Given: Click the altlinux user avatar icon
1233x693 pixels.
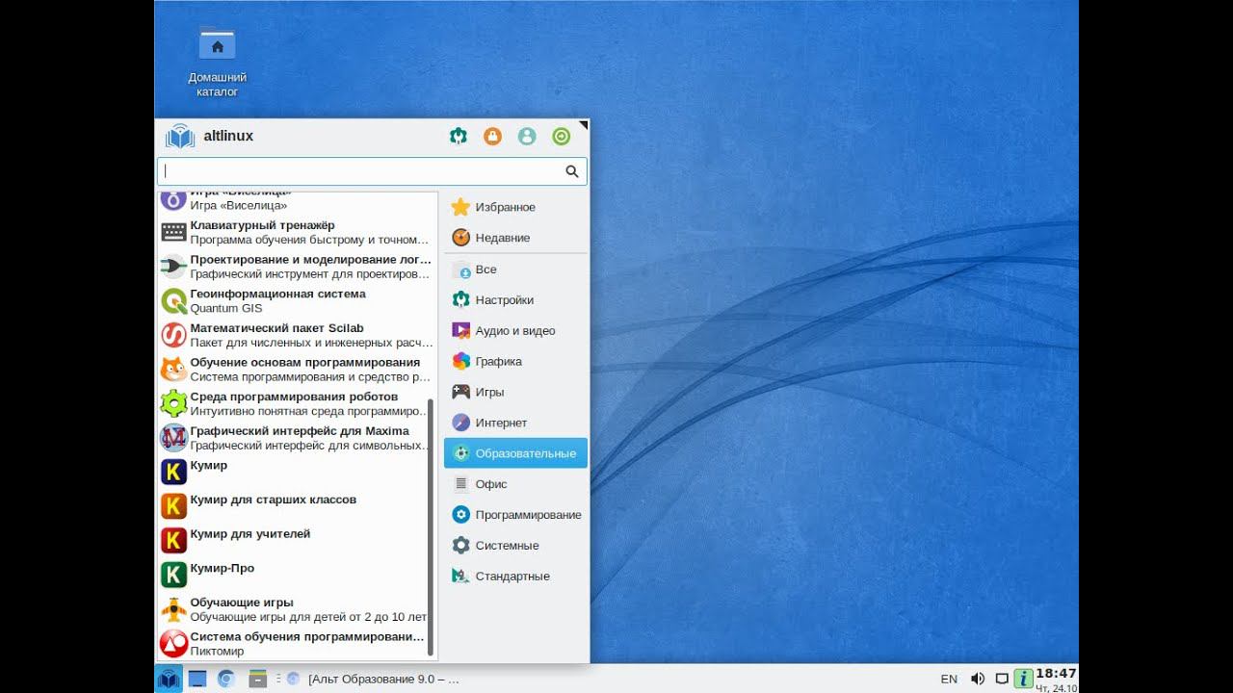Looking at the screenshot, I should pos(180,137).
